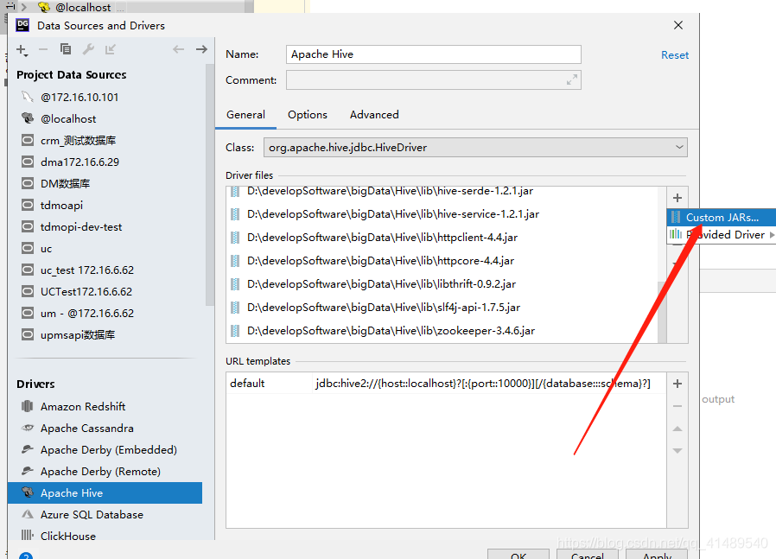
Task: Select the UCTest172.16.6.62 data source
Action: tap(86, 292)
